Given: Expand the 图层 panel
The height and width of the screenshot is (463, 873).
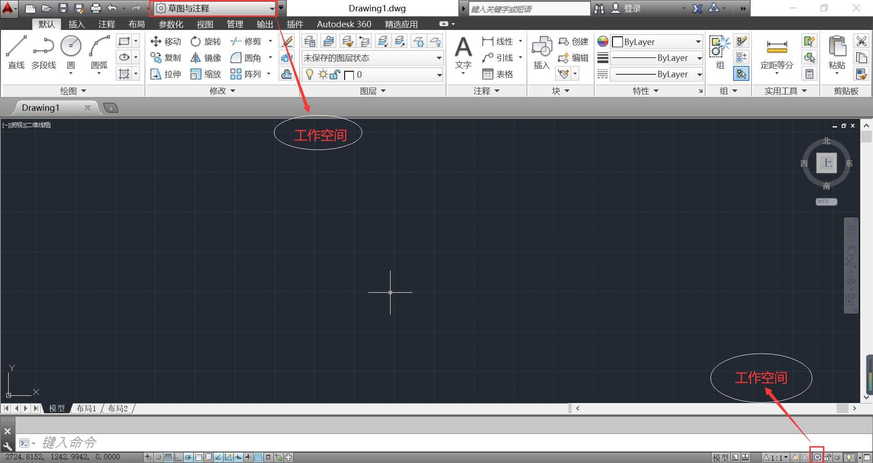Looking at the screenshot, I should (373, 91).
